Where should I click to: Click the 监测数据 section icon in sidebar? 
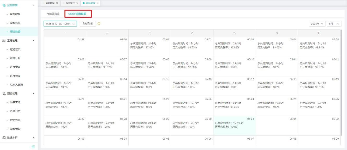click(3, 5)
